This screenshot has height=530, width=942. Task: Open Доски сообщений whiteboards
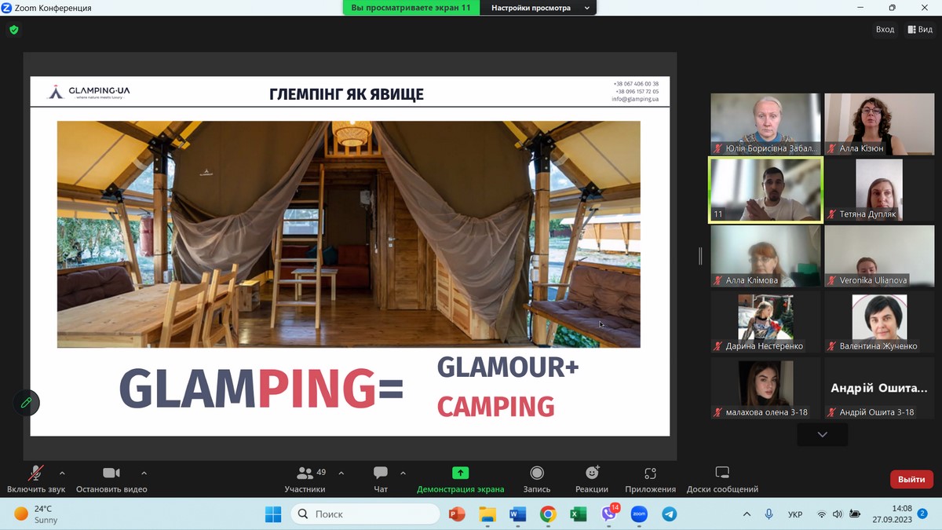(x=722, y=473)
